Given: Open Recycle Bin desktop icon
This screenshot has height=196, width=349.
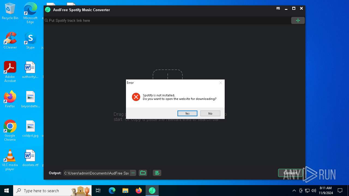Looking at the screenshot, I should tap(10, 11).
